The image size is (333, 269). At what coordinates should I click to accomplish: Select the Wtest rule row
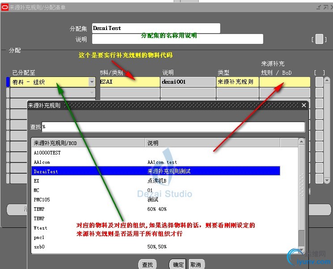pos(156,228)
